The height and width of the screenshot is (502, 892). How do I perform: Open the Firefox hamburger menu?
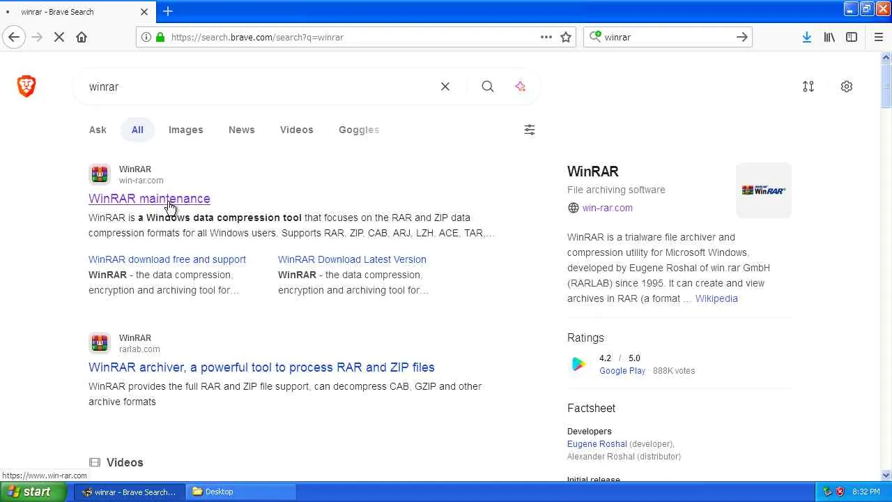click(x=878, y=37)
